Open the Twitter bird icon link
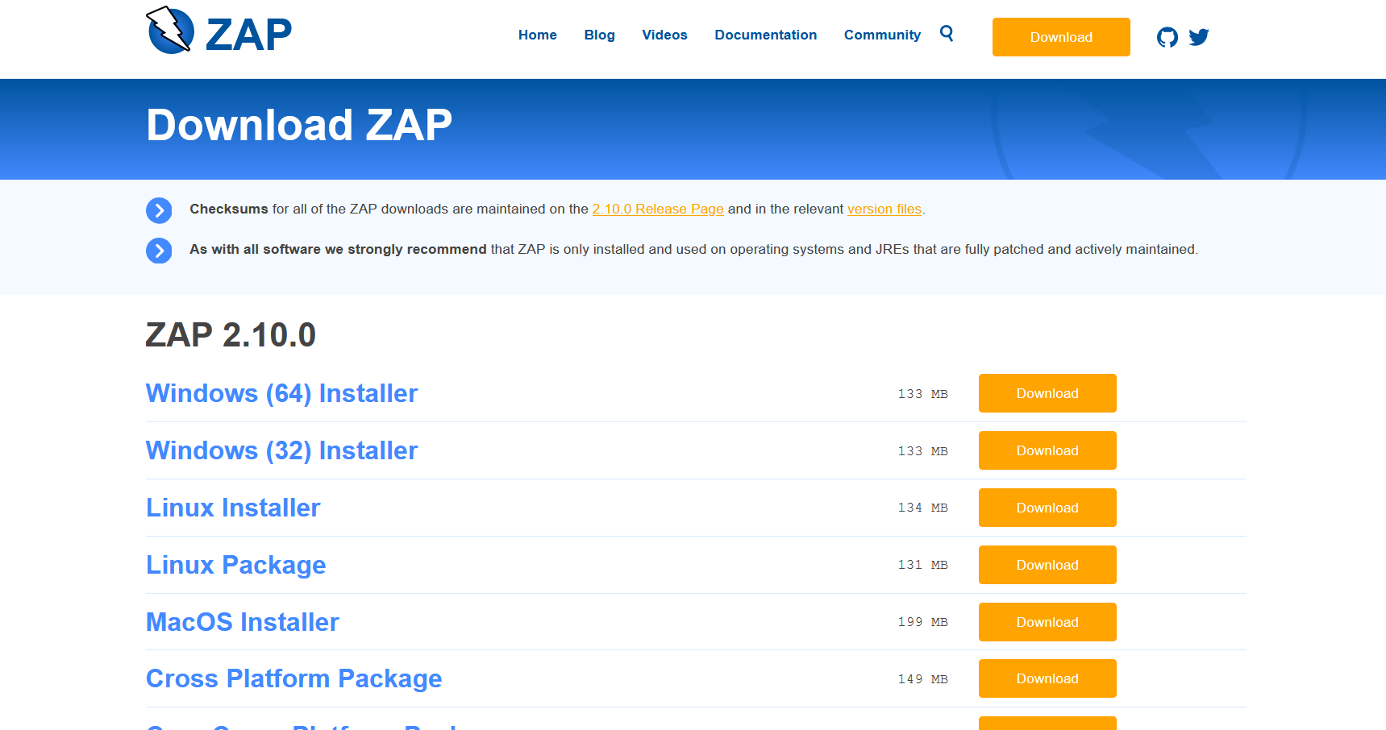This screenshot has width=1386, height=730. 1199,37
